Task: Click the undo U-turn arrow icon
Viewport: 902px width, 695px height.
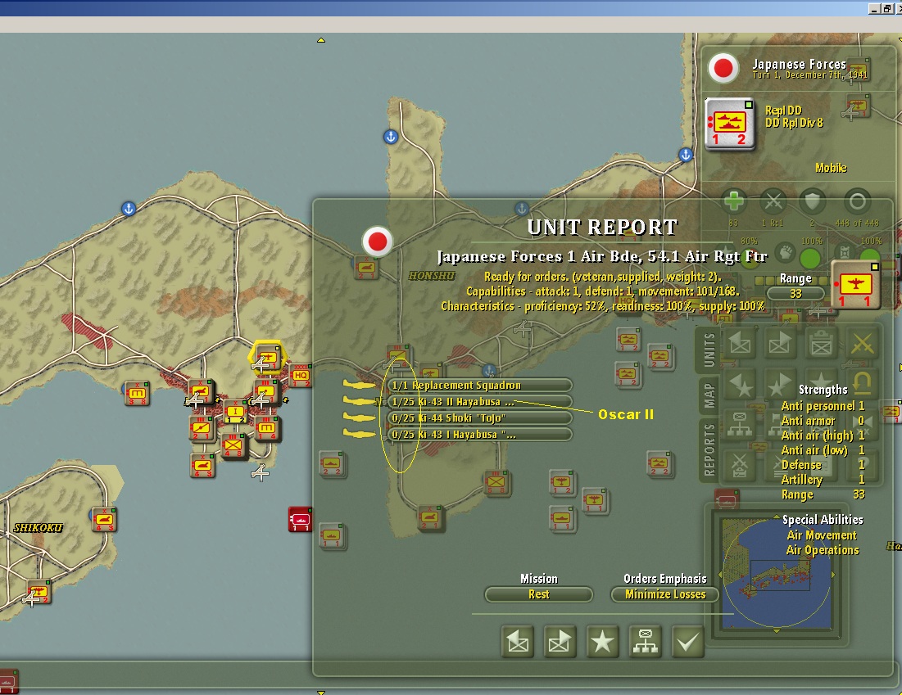Action: [x=863, y=383]
